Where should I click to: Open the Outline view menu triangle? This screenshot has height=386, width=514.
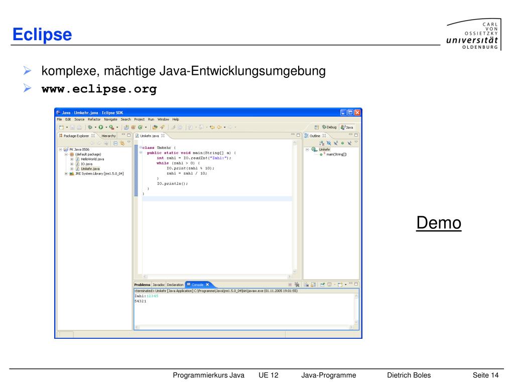pos(356,142)
